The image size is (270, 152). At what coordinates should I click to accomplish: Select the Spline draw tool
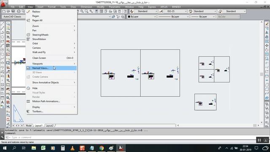[3, 59]
